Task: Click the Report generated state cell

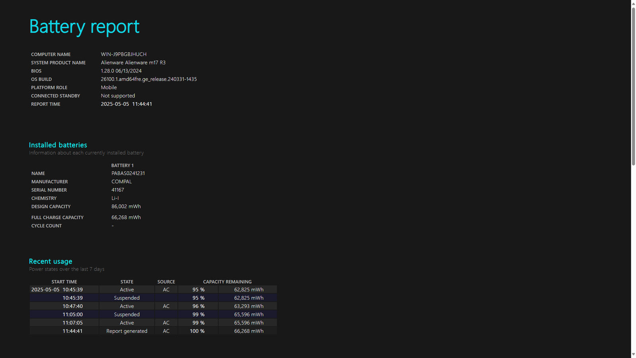Action: (x=127, y=331)
